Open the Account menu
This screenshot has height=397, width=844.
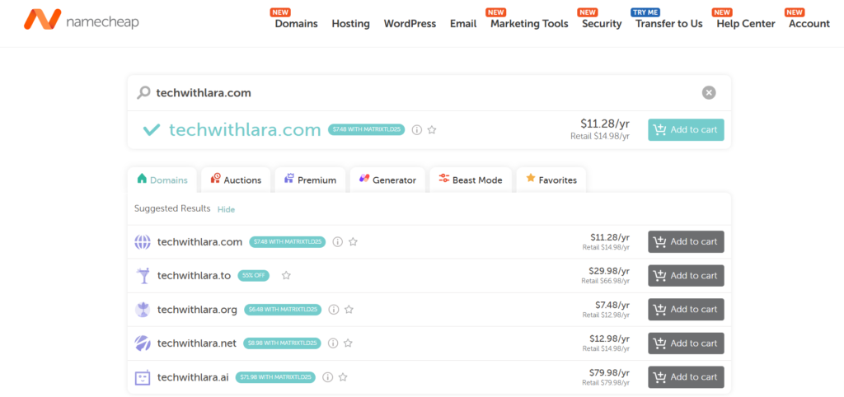tap(809, 24)
